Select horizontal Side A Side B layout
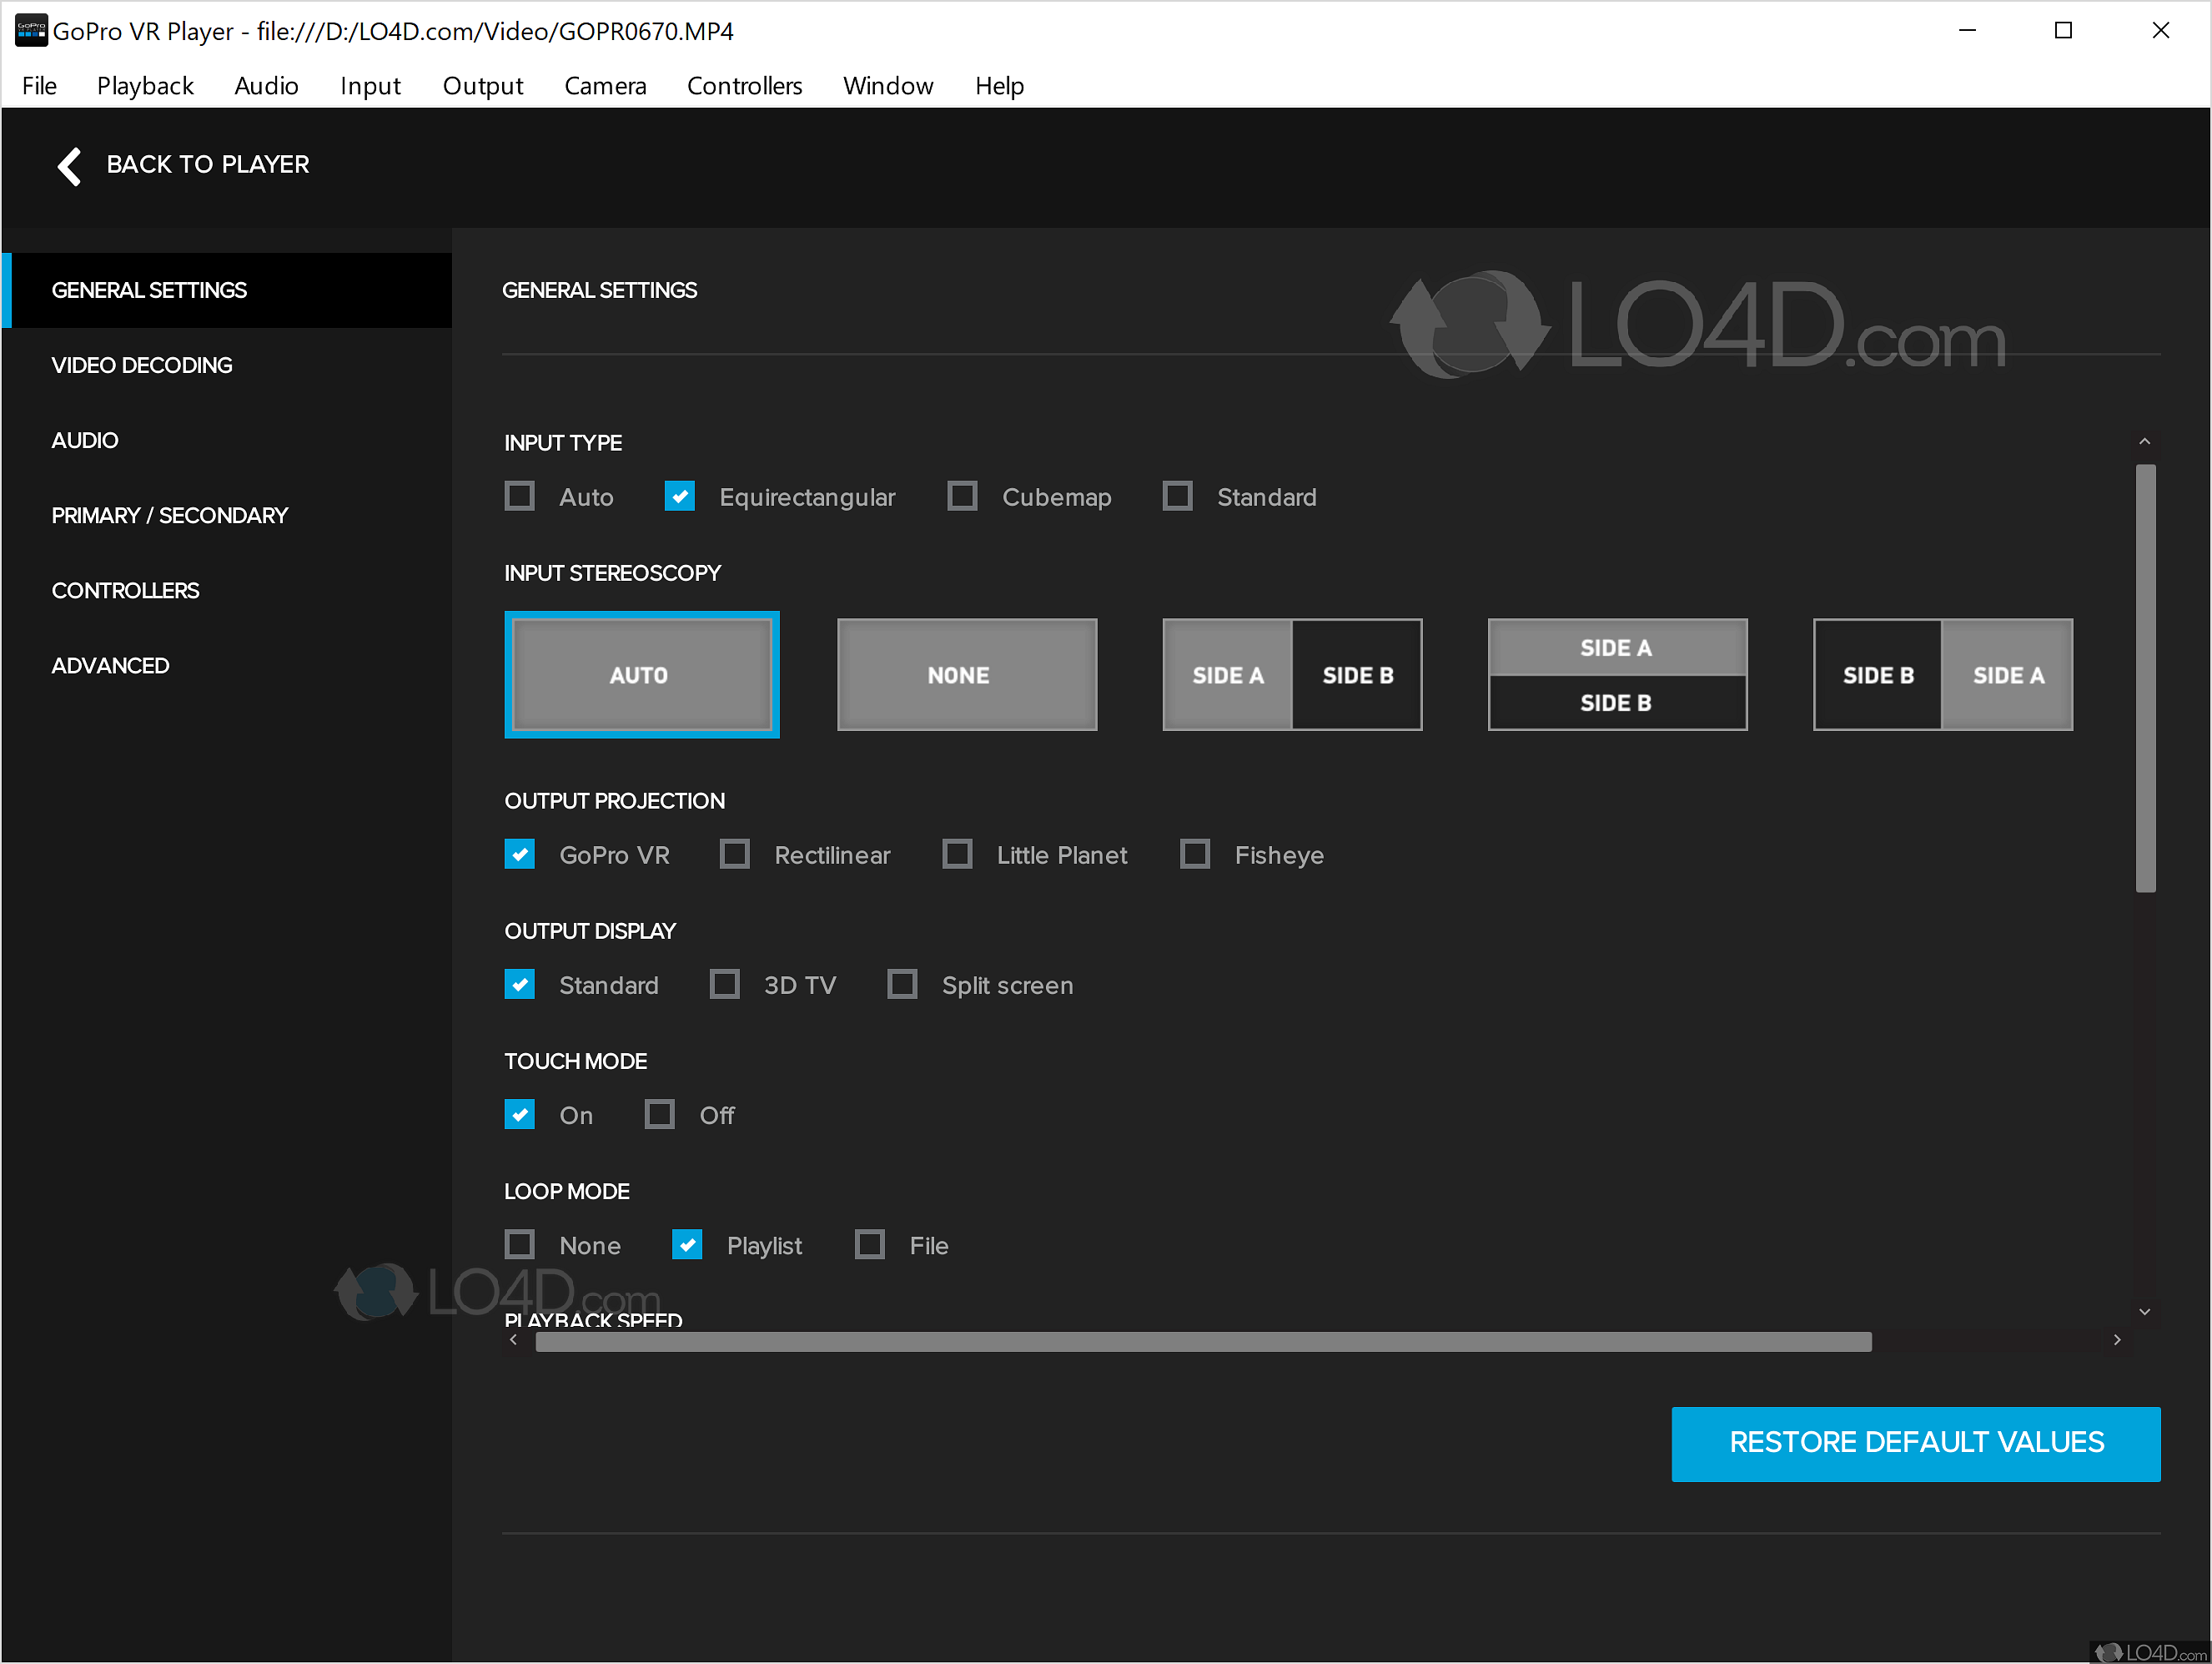 1293,674
